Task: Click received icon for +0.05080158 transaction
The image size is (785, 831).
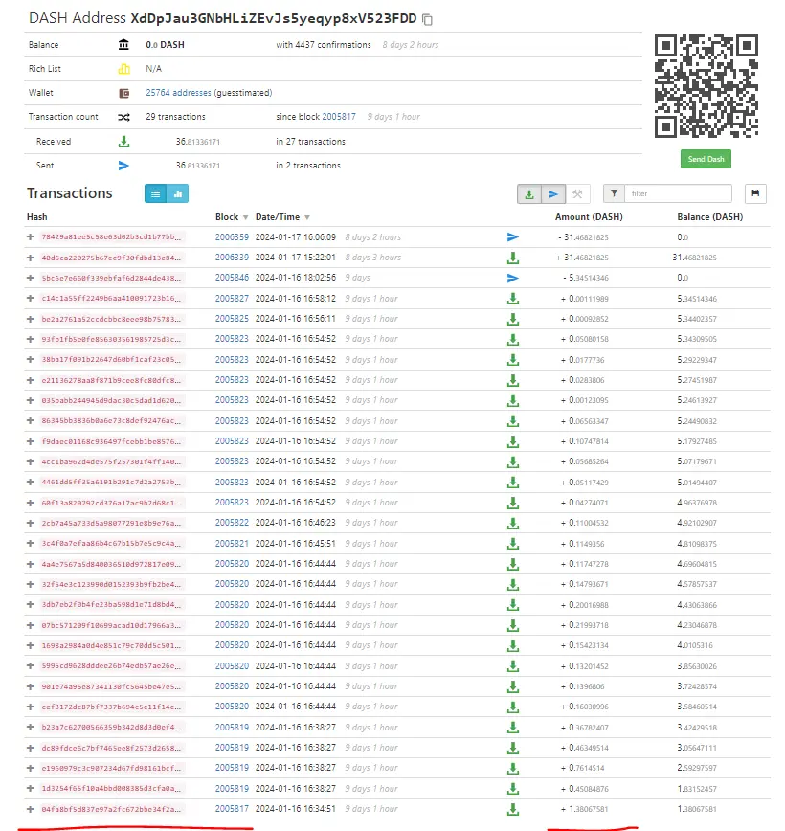Action: pyautogui.click(x=512, y=340)
